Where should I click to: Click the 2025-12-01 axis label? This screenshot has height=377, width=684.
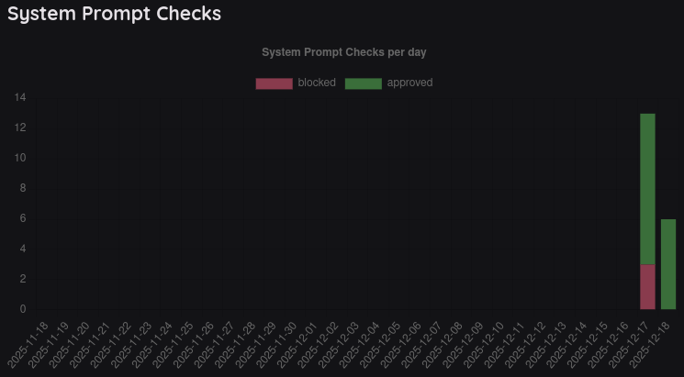(x=299, y=344)
